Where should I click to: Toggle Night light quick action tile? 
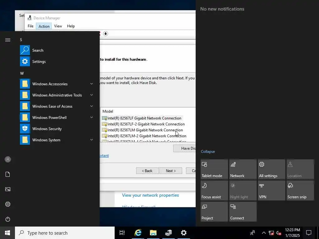(x=243, y=190)
